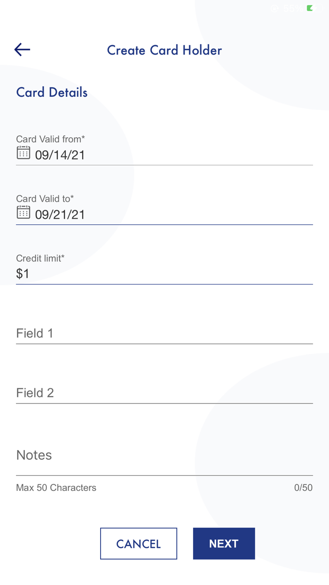The width and height of the screenshot is (329, 585).
Task: Tap the back arrow to exit Create Card Holder
Action: tap(22, 49)
